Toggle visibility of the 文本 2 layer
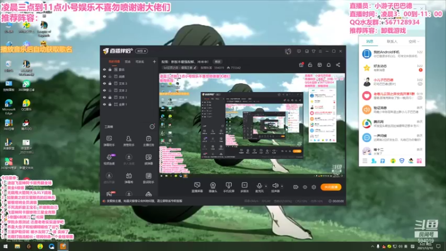 coord(104,90)
